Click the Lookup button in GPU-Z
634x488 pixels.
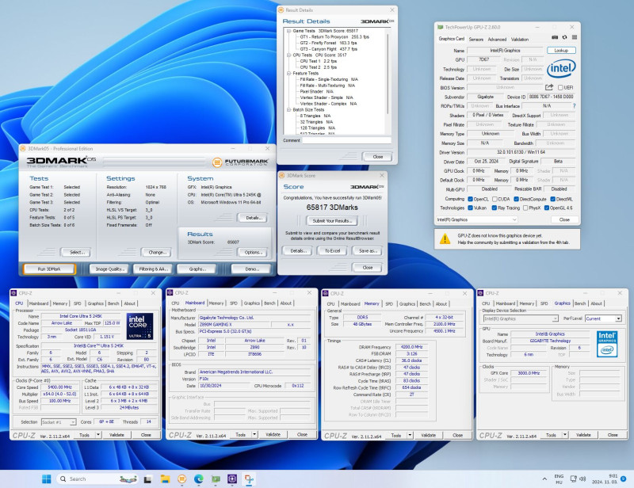point(561,51)
